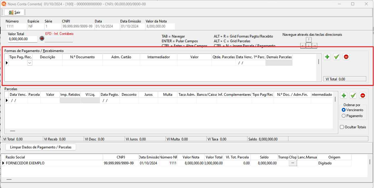Click the Imp. Retidos column header
Viewport: 374px width, 188px height.
[70, 95]
